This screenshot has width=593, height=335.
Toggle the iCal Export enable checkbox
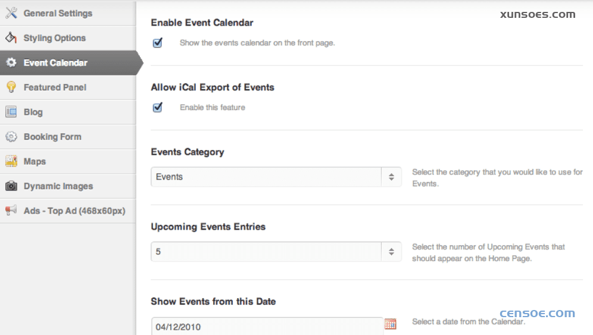(x=158, y=108)
